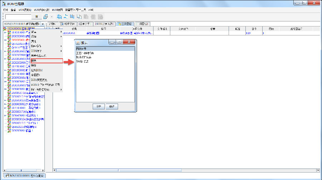Screen dimensions: 322x180
Task: Expand the first child node under the tree root
Action: (5, 32)
